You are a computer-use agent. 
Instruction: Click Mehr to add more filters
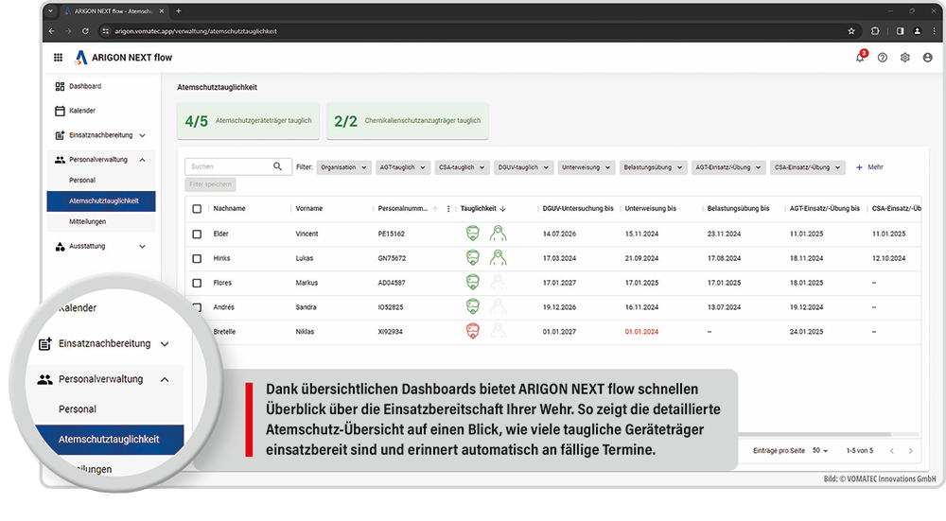coord(869,167)
